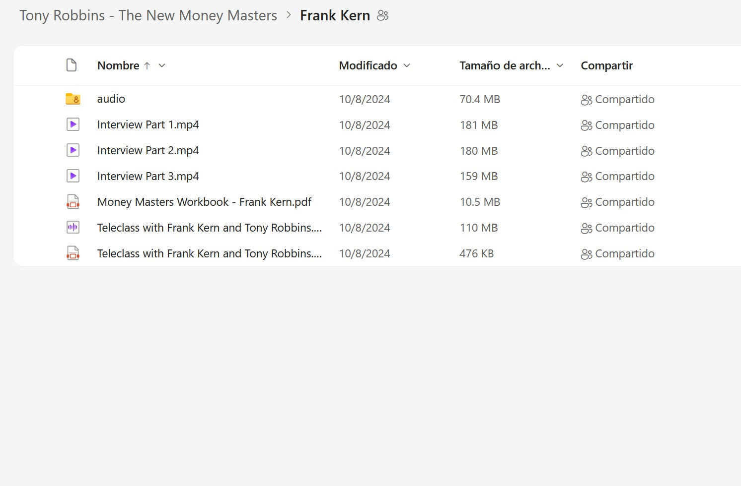Click the Compartir column header

point(606,65)
